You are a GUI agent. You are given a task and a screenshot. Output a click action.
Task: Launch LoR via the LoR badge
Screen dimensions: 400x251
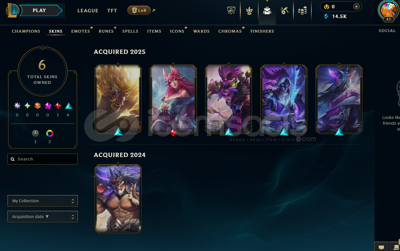139,11
